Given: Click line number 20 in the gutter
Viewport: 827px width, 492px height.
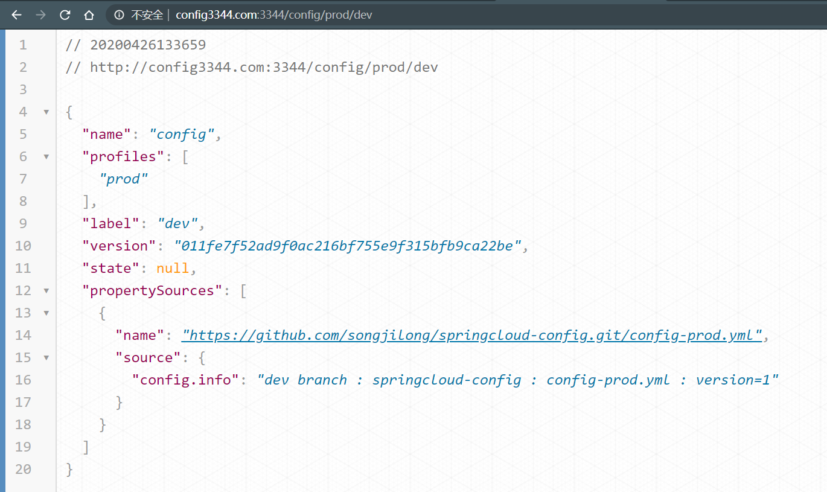Looking at the screenshot, I should click(23, 469).
